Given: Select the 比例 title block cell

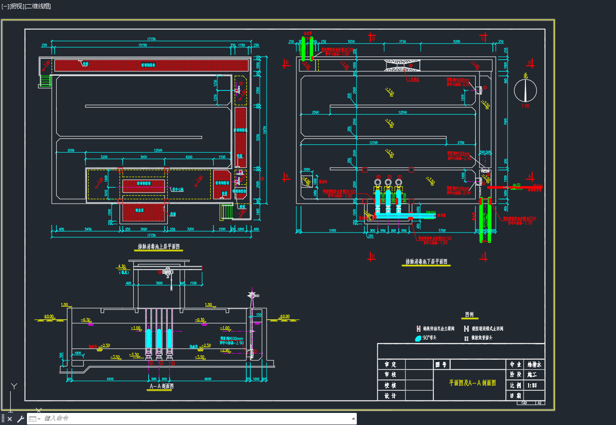Looking at the screenshot, I should coord(516,386).
